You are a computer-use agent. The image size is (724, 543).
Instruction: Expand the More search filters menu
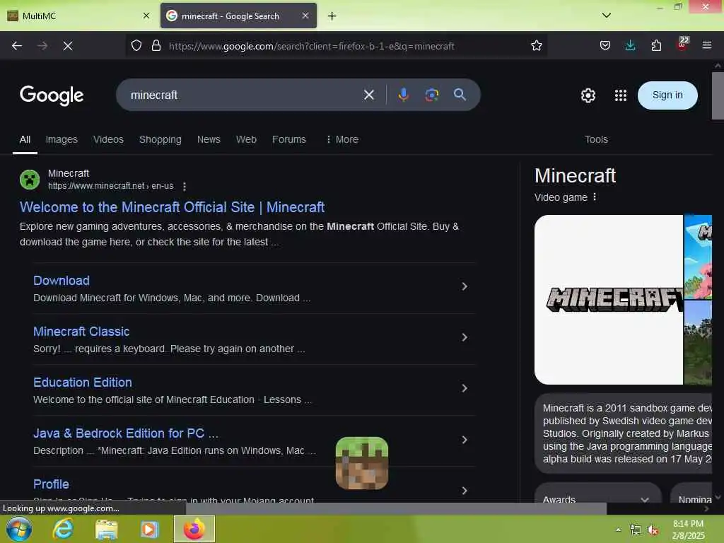(342, 139)
